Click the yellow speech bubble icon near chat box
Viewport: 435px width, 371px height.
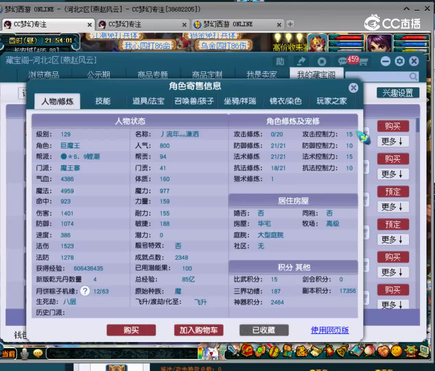point(38,353)
